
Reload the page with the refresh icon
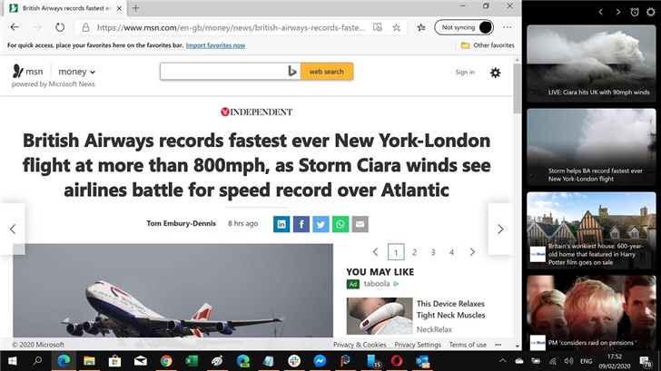(60, 27)
